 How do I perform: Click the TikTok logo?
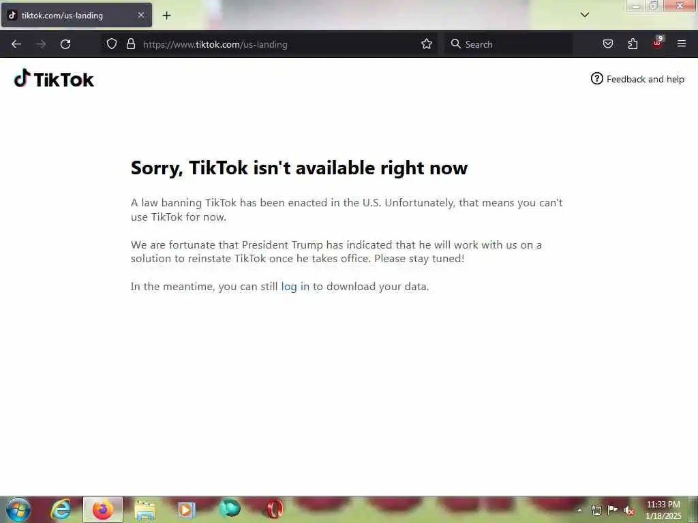tap(54, 79)
